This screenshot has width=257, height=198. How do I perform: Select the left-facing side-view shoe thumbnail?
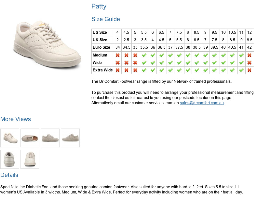(x=70, y=138)
